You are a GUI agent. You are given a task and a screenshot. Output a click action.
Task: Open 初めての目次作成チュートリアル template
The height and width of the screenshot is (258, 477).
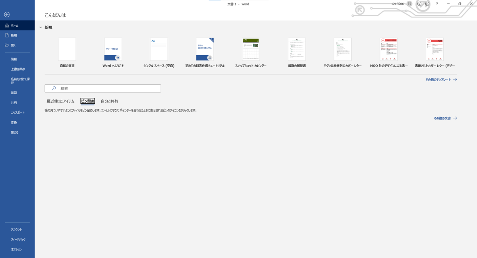pyautogui.click(x=205, y=52)
